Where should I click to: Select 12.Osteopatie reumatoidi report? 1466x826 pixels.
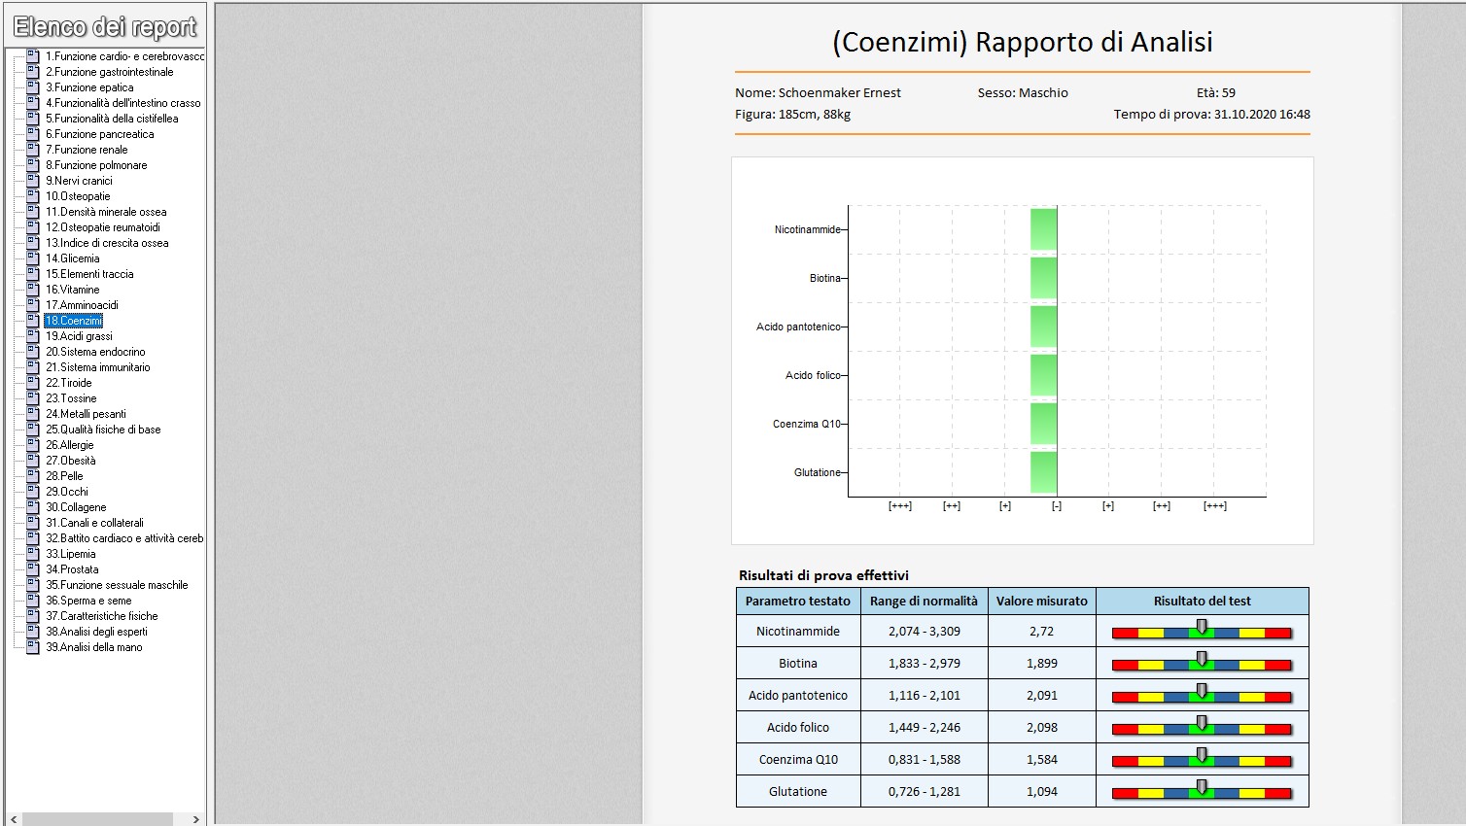coord(103,227)
